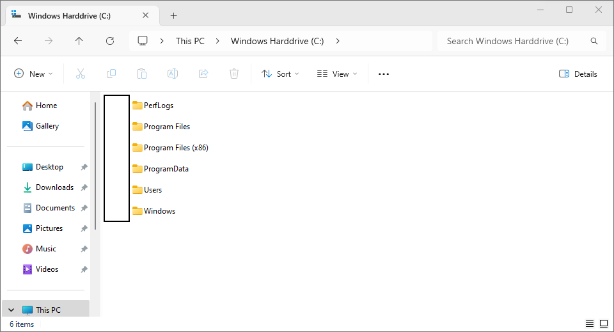Go forward with the right arrow

coord(49,41)
